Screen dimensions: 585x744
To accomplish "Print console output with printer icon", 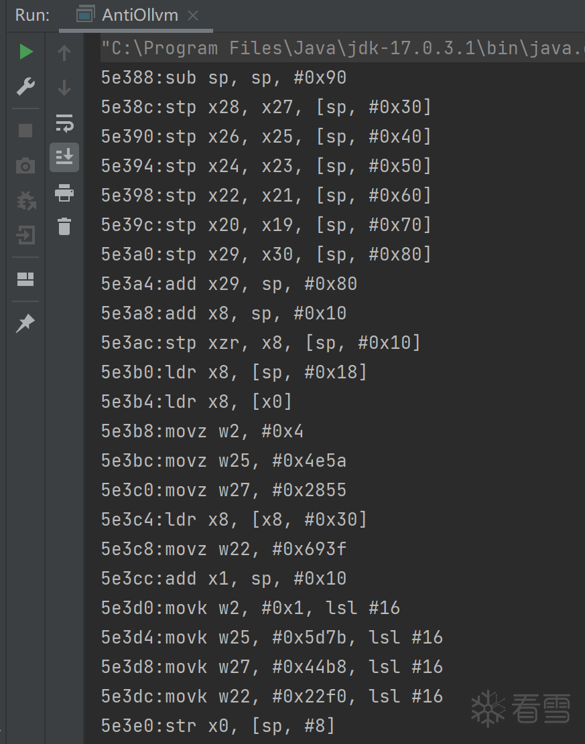I will click(x=64, y=194).
